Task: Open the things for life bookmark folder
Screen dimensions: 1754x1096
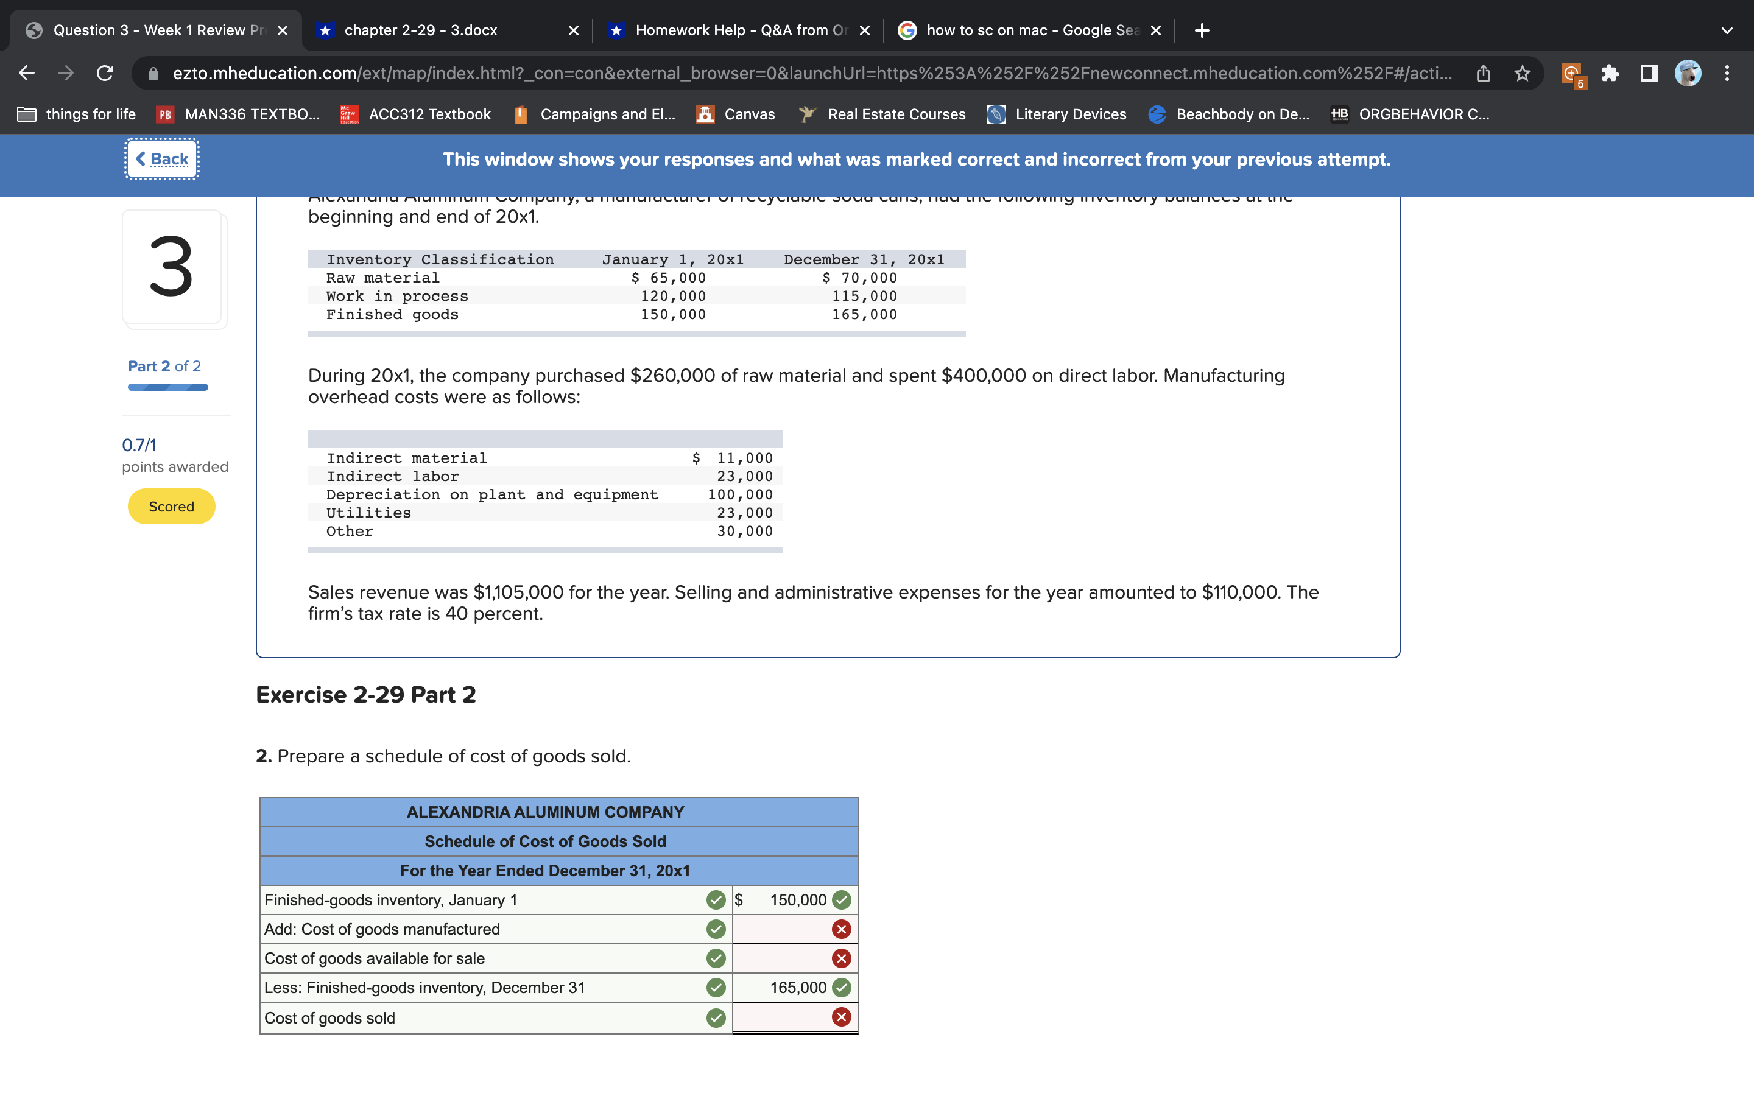Action: tap(76, 114)
